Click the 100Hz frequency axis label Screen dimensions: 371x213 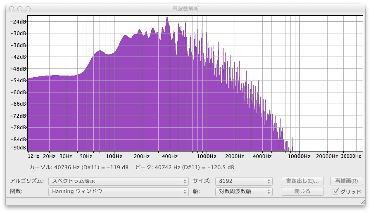pyautogui.click(x=114, y=156)
